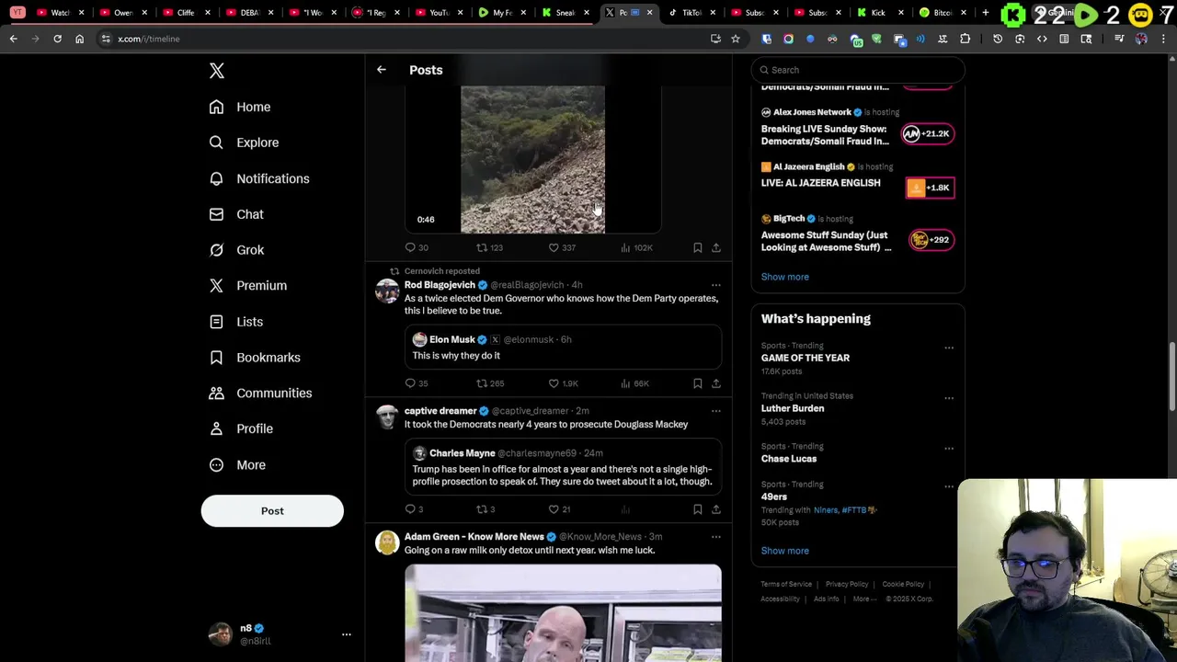Image resolution: width=1177 pixels, height=662 pixels.
Task: Open LIVE: AL JAZEERA ENGLISH broadcast
Action: pos(858,180)
